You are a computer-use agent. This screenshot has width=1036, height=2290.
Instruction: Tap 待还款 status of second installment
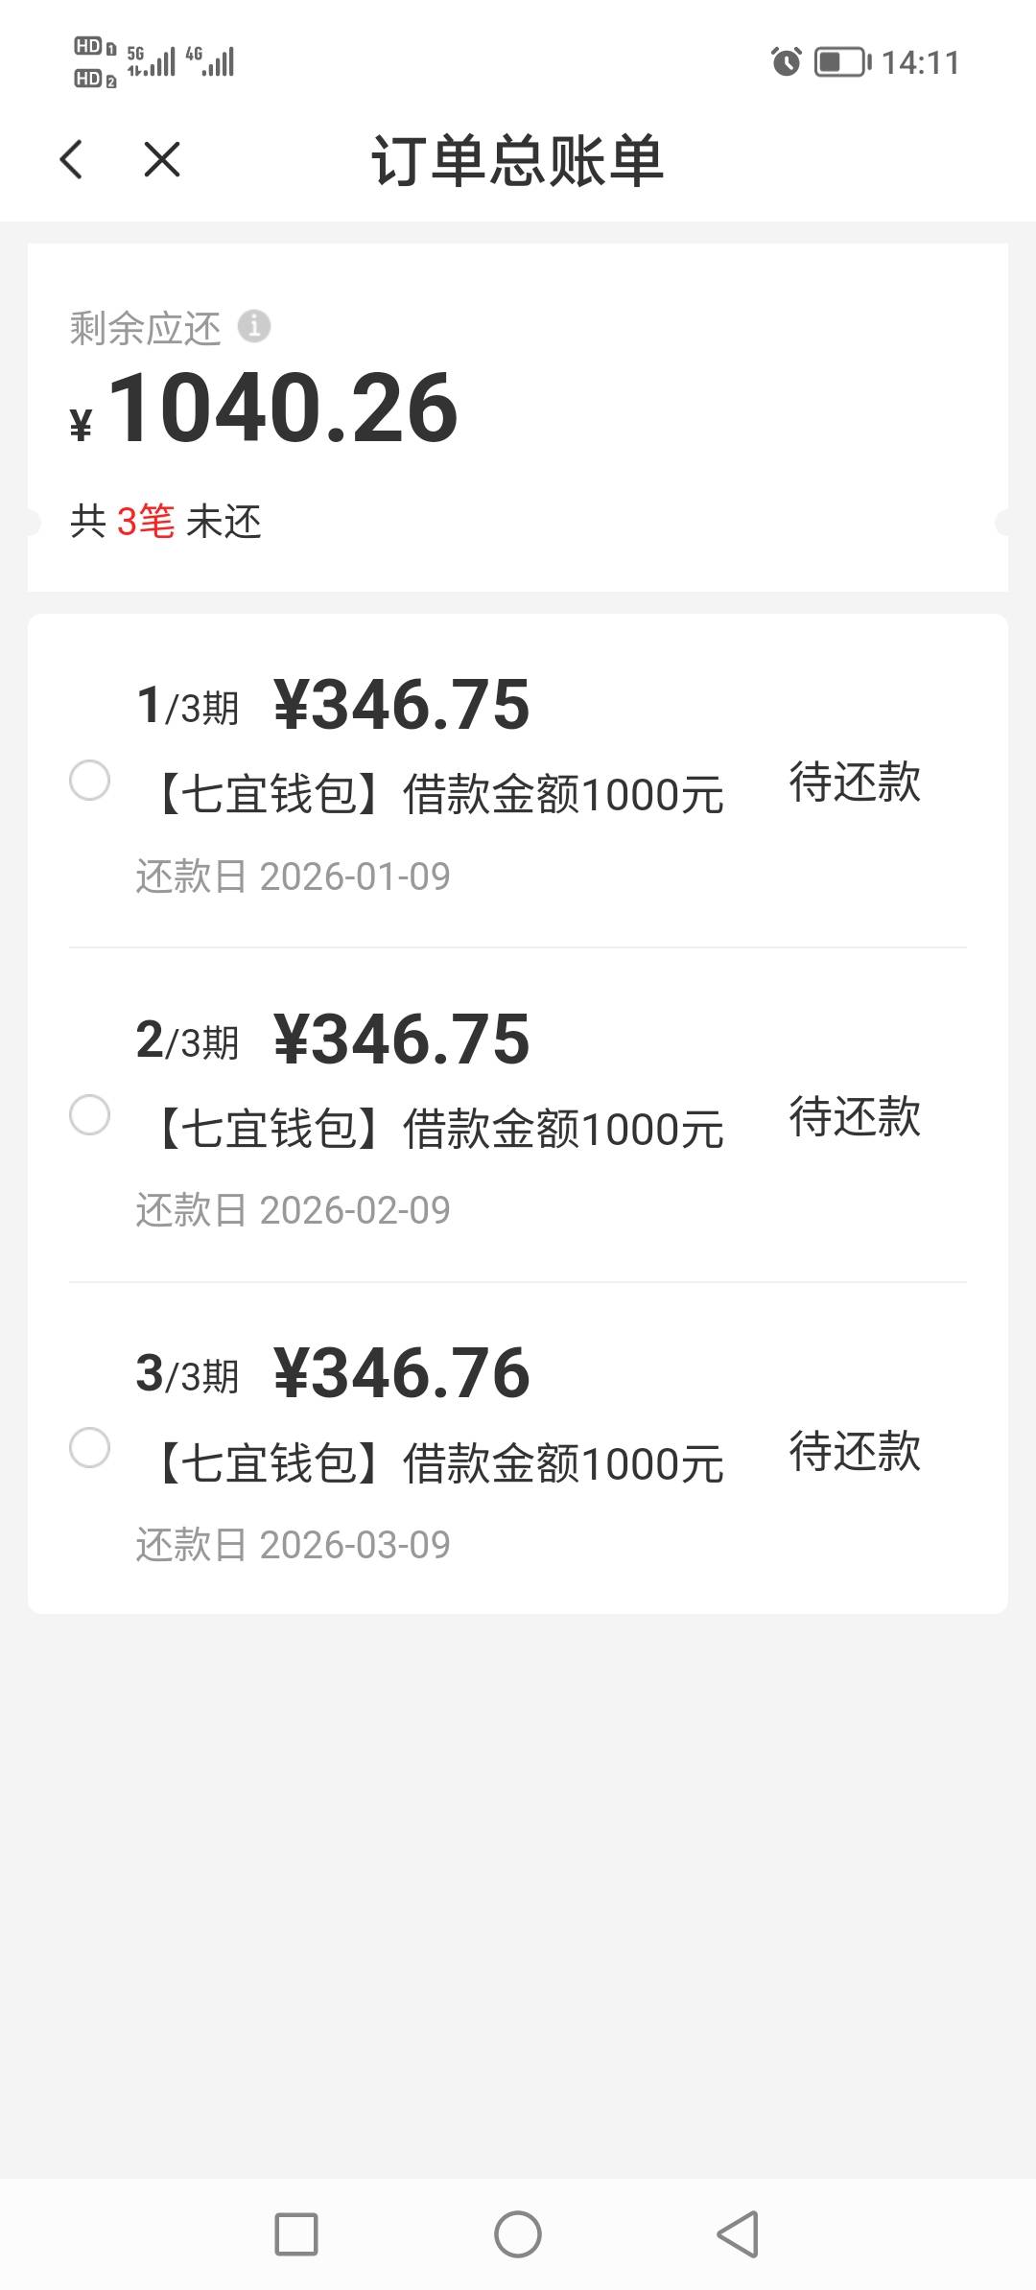pyautogui.click(x=854, y=1117)
